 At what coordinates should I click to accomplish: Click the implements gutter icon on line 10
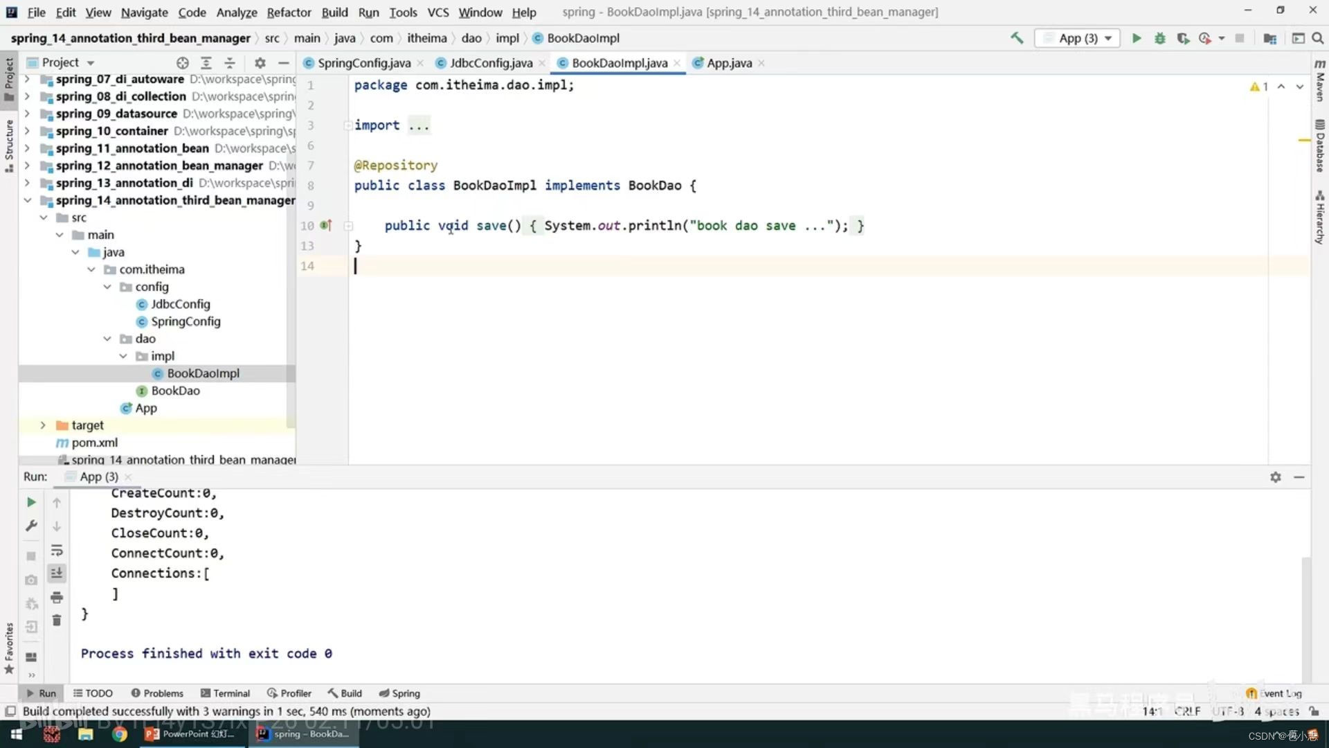(326, 226)
